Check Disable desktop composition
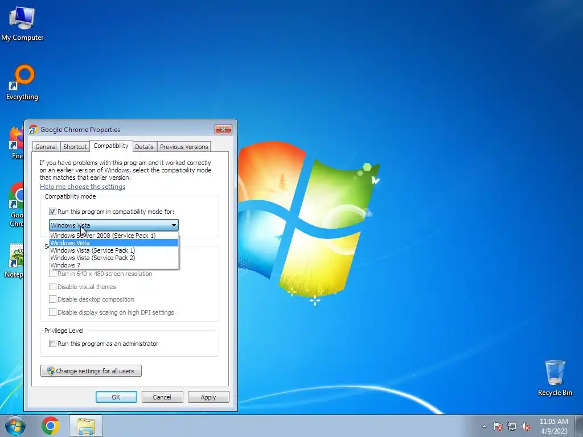 (53, 299)
